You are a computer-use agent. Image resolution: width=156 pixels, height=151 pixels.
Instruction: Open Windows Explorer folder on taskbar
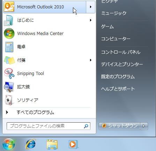52,144
